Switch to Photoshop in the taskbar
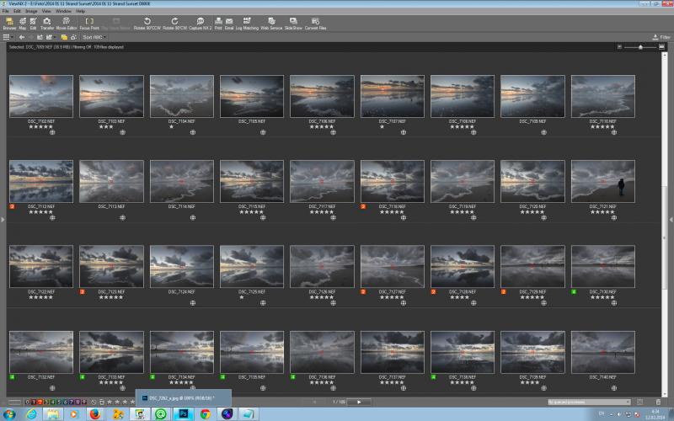674x421 pixels. pos(184,414)
